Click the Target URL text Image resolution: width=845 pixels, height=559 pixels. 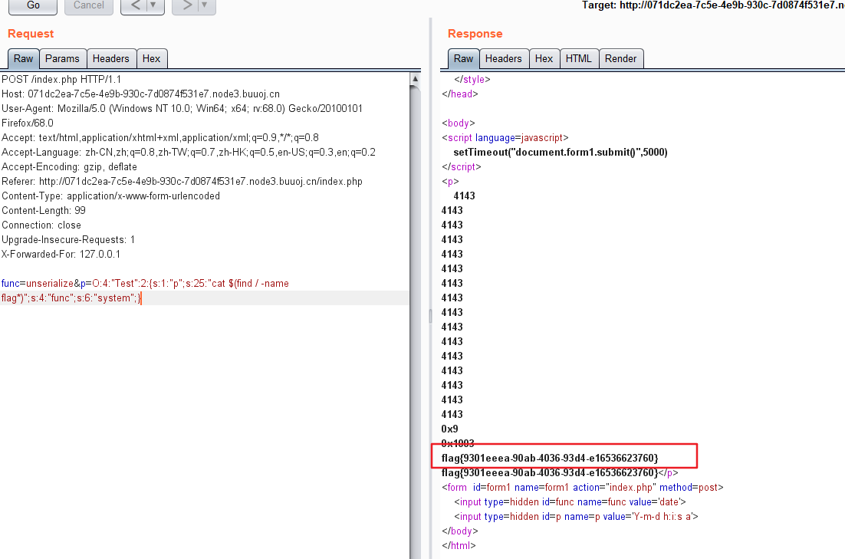click(713, 5)
